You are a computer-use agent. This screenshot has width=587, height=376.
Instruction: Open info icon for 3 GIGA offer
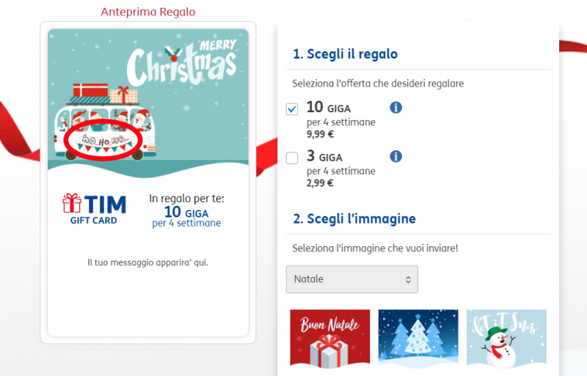pyautogui.click(x=395, y=156)
